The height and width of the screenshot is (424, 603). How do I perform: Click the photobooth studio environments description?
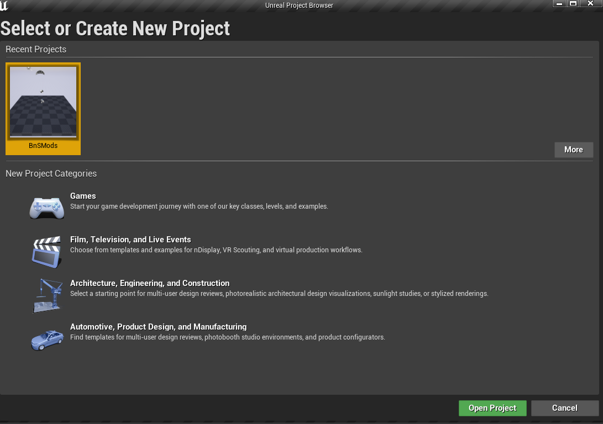(x=227, y=337)
